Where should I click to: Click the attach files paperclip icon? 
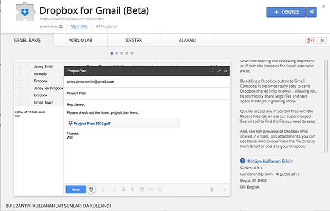click(114, 190)
